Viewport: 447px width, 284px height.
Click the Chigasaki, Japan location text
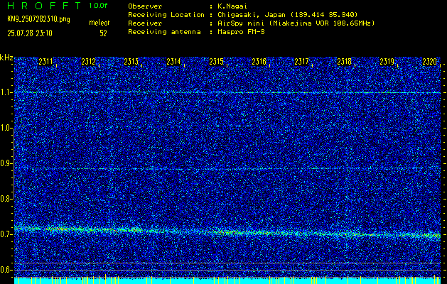point(288,15)
